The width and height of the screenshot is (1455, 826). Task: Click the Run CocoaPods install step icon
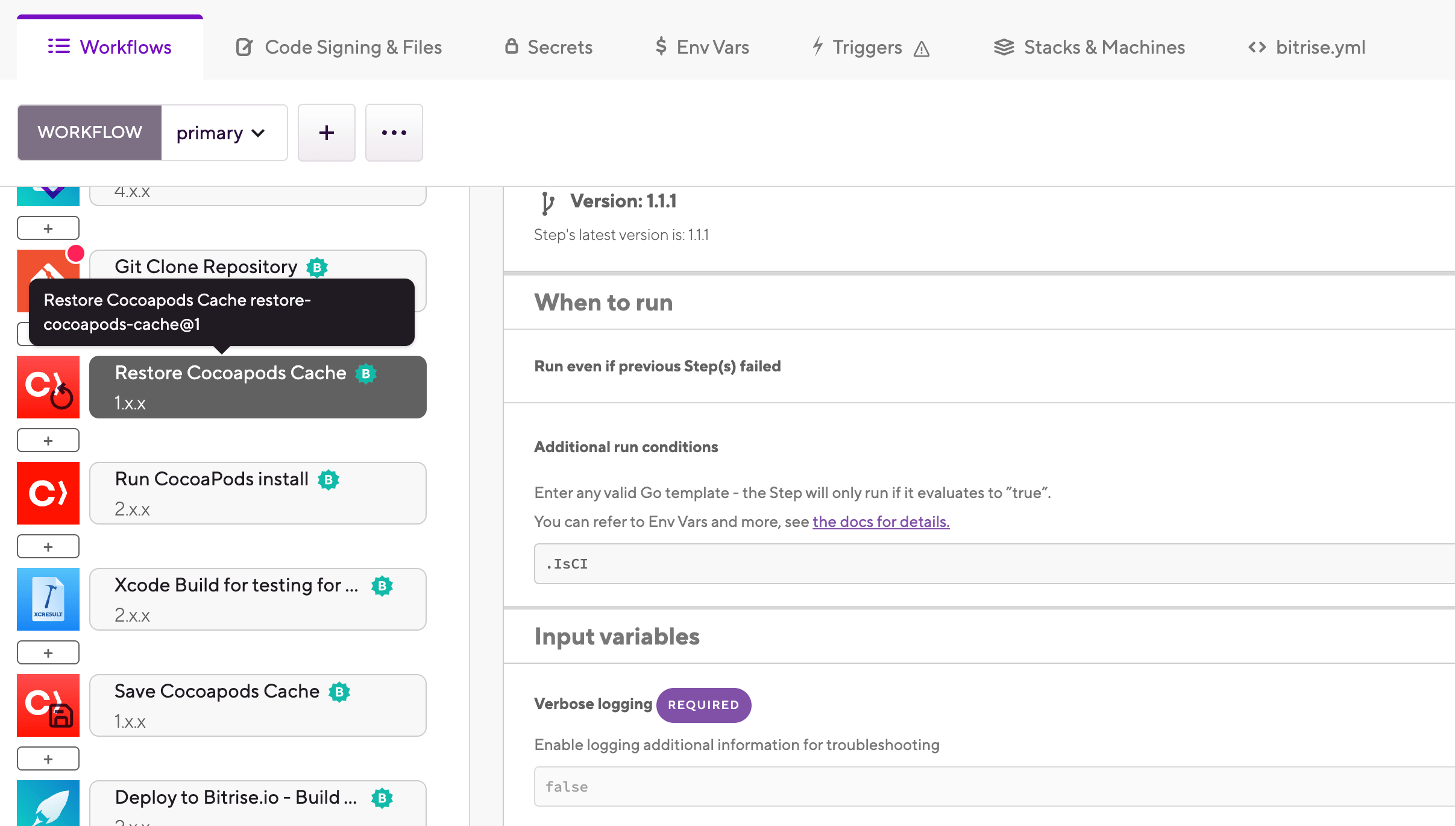click(x=48, y=493)
